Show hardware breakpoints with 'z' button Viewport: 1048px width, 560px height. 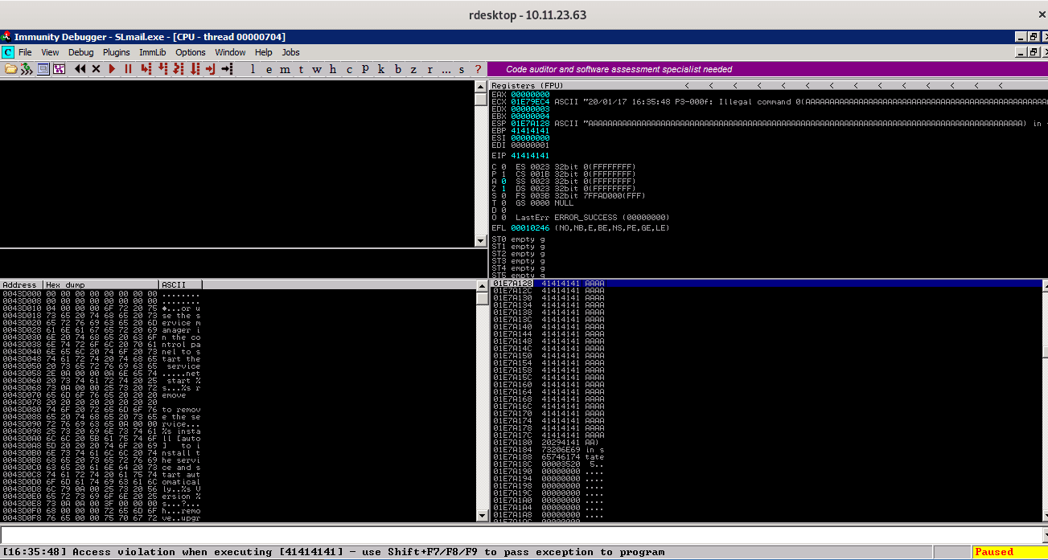(x=413, y=69)
